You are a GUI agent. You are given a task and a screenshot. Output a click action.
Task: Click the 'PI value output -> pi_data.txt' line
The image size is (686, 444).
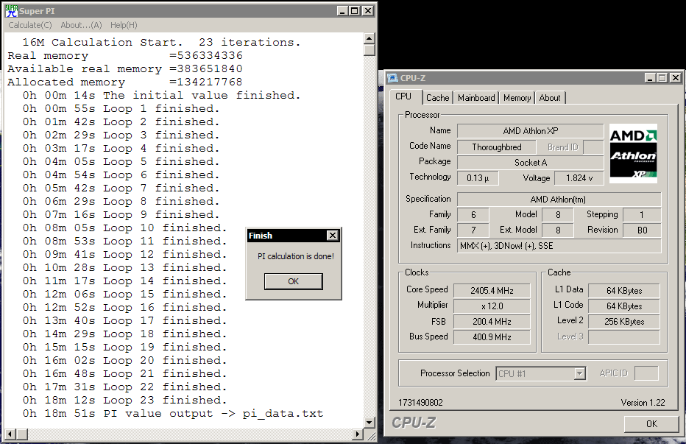[x=173, y=413]
